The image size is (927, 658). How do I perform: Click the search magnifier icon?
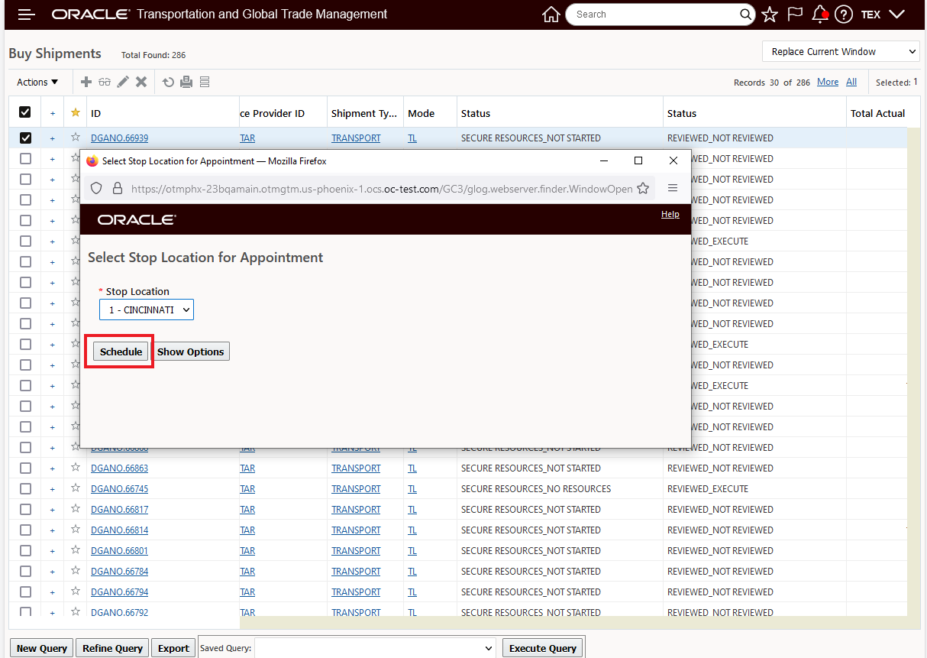click(746, 15)
